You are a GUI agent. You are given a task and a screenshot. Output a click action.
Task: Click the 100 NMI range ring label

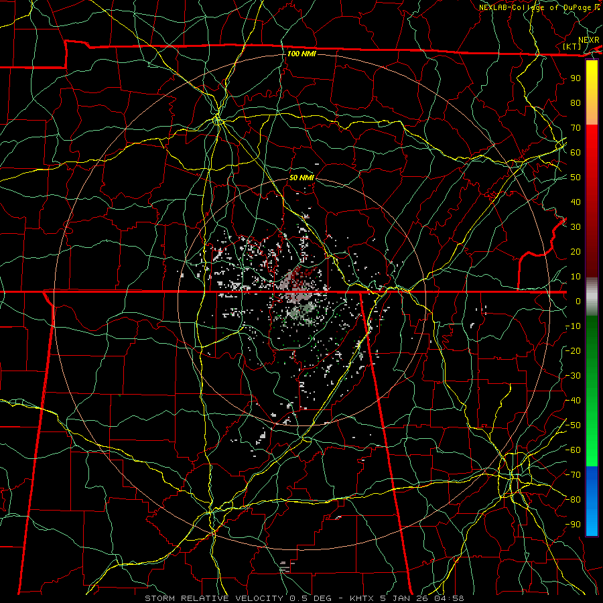click(301, 54)
